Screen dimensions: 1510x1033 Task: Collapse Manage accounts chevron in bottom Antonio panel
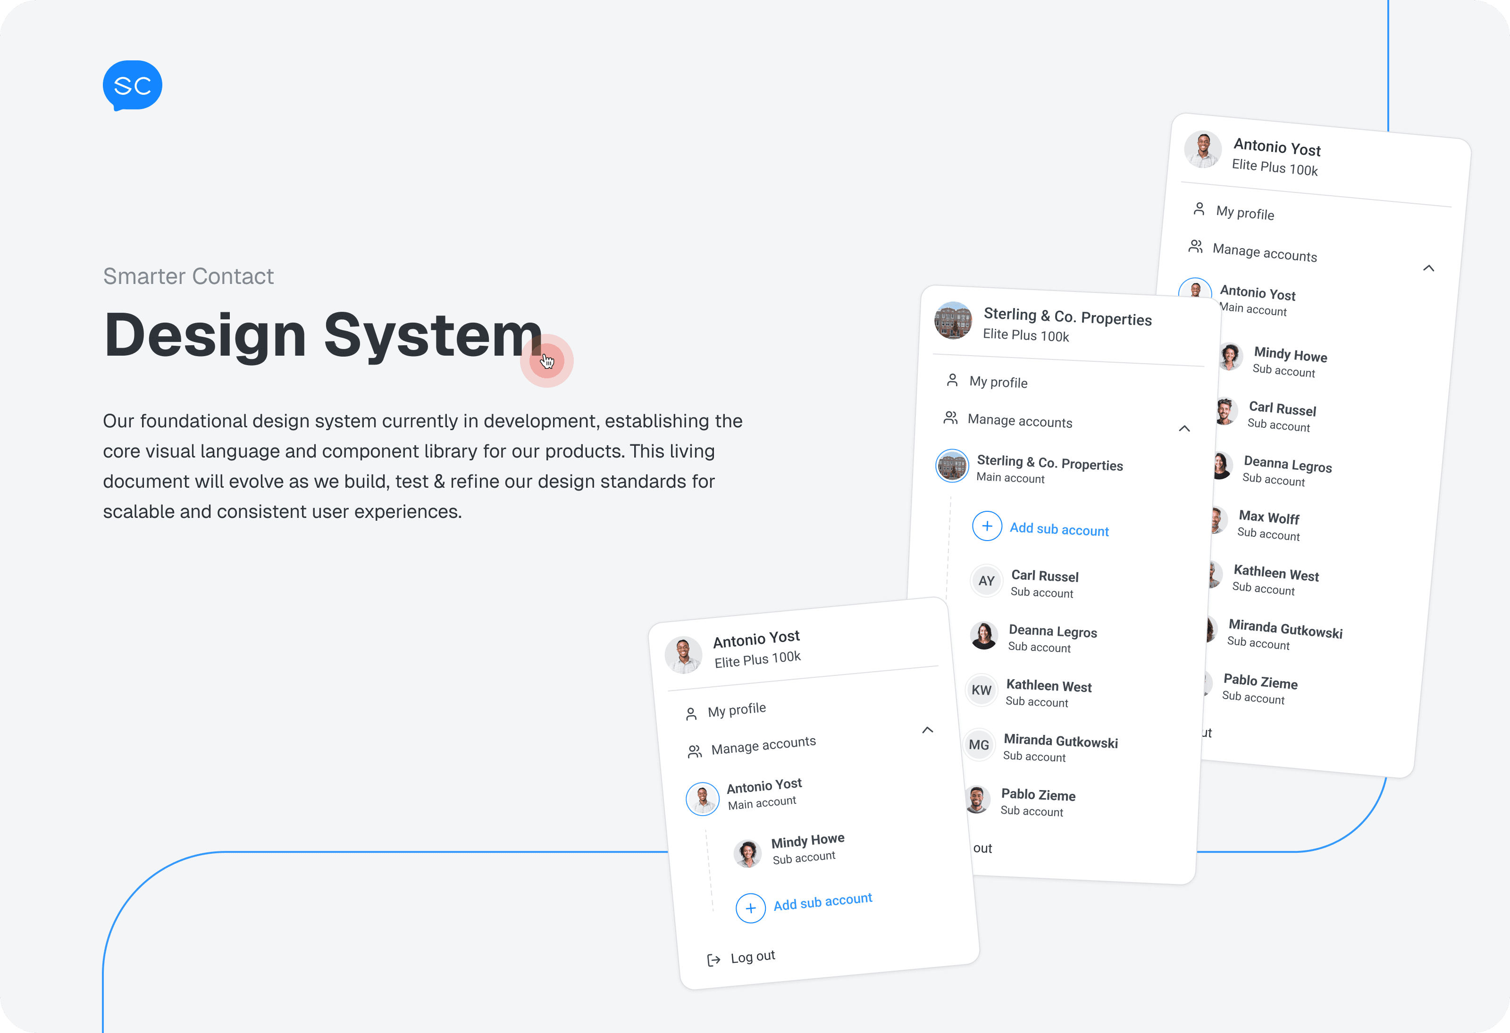click(x=928, y=730)
